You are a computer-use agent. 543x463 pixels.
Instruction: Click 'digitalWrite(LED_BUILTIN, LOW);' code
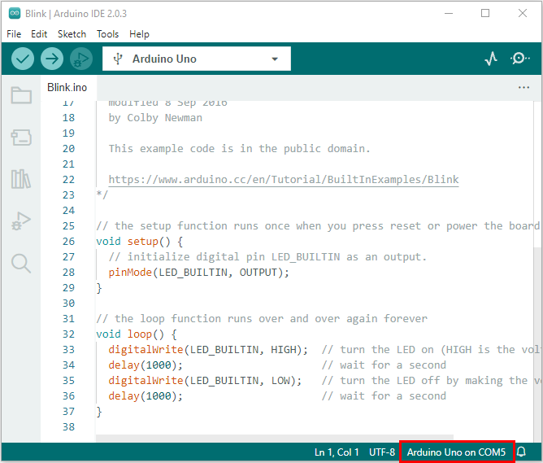[x=205, y=381]
